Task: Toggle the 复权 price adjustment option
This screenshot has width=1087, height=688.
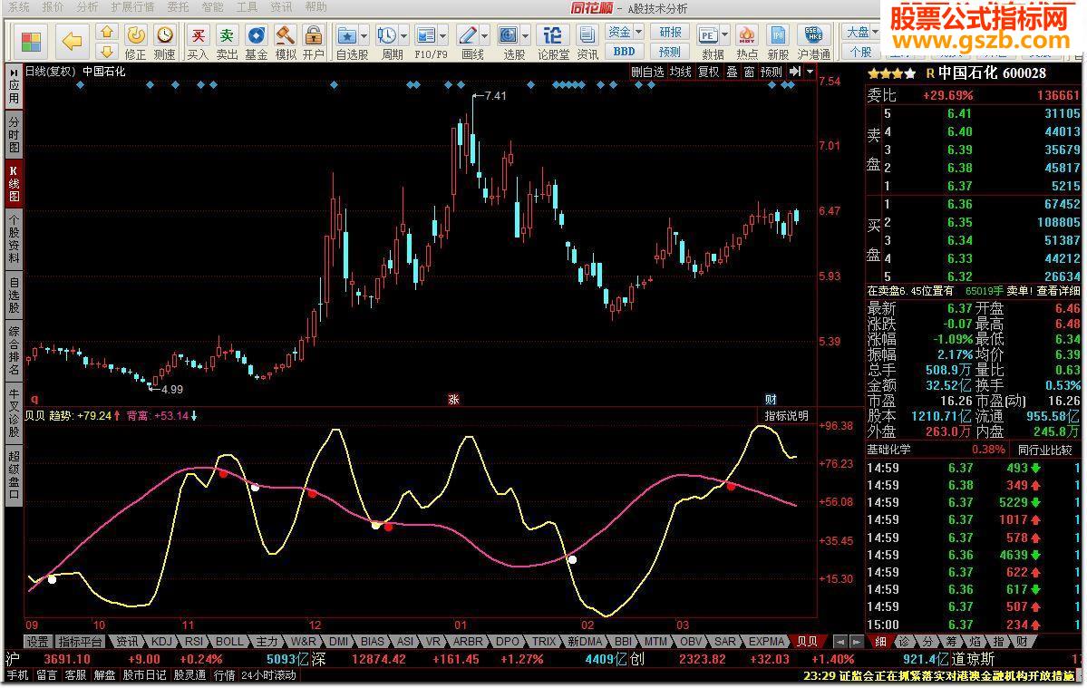Action: (708, 72)
